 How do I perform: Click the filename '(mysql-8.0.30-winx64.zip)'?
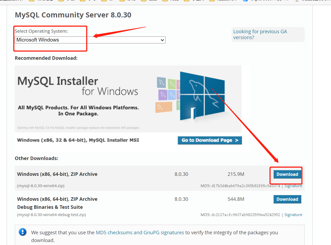coord(41,185)
